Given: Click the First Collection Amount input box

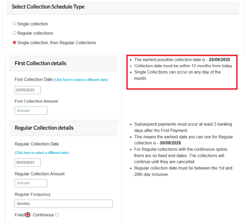Looking at the screenshot, I should (x=31, y=111).
